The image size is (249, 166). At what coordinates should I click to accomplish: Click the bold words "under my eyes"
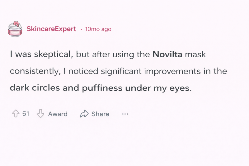157,88
